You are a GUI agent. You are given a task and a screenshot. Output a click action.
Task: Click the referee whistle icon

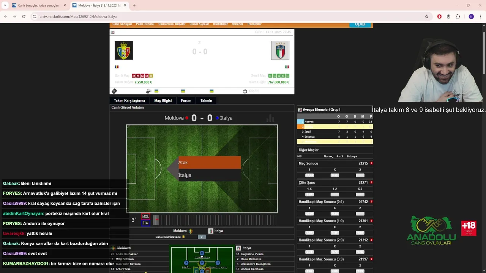point(148,91)
